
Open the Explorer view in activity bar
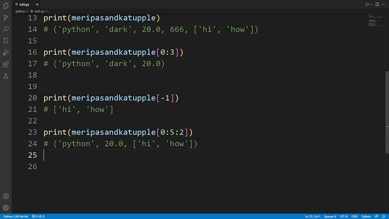pyautogui.click(x=5, y=5)
